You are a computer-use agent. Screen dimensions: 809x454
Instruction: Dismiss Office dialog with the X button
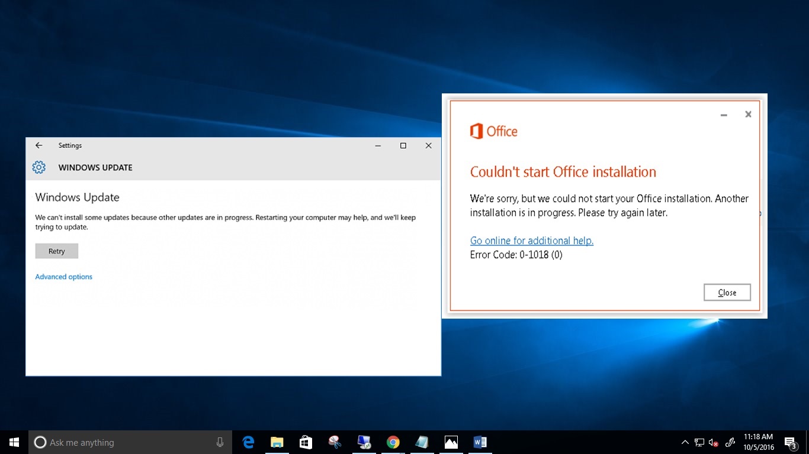tap(748, 115)
